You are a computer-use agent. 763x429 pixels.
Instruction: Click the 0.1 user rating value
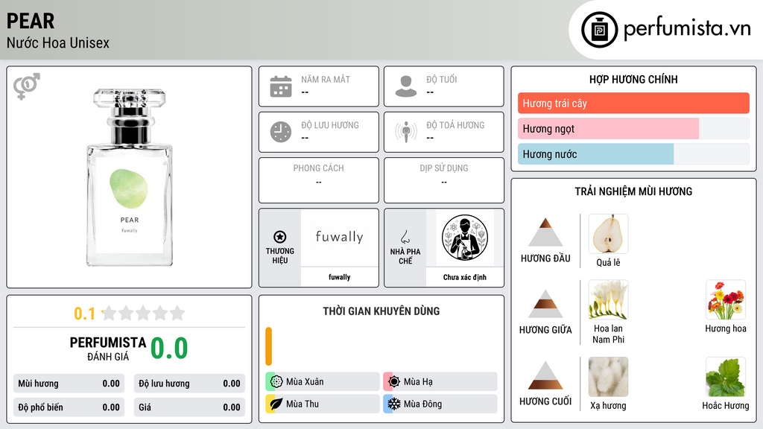pyautogui.click(x=85, y=314)
